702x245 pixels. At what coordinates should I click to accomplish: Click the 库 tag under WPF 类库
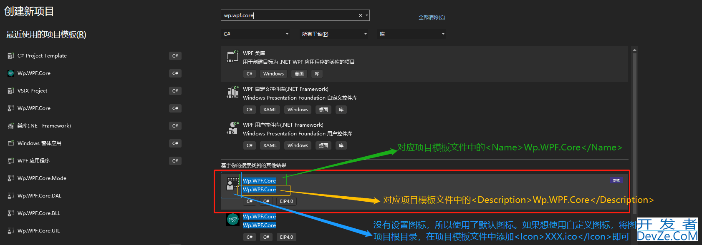(x=317, y=74)
